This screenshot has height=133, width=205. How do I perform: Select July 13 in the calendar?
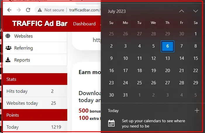pyautogui.click(x=168, y=58)
